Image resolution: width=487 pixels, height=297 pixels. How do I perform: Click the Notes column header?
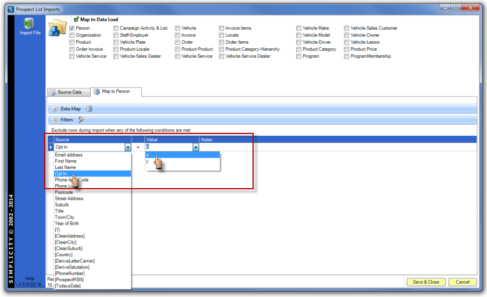click(x=338, y=140)
